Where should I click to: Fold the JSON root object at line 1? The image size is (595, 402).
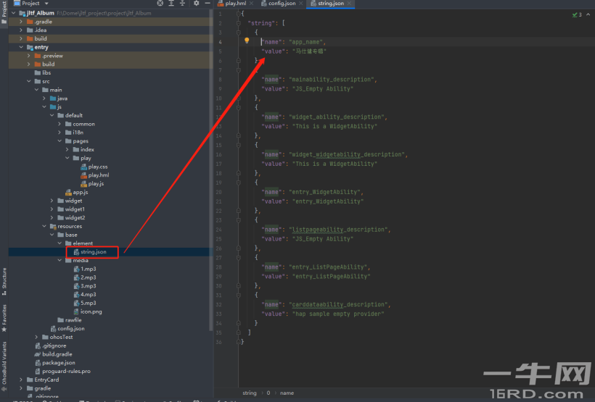(x=238, y=14)
